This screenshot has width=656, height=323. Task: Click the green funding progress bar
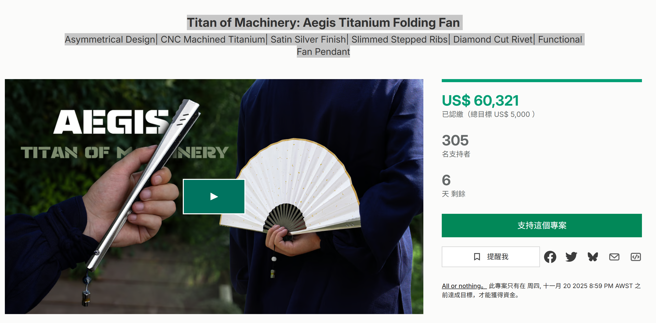pos(542,81)
